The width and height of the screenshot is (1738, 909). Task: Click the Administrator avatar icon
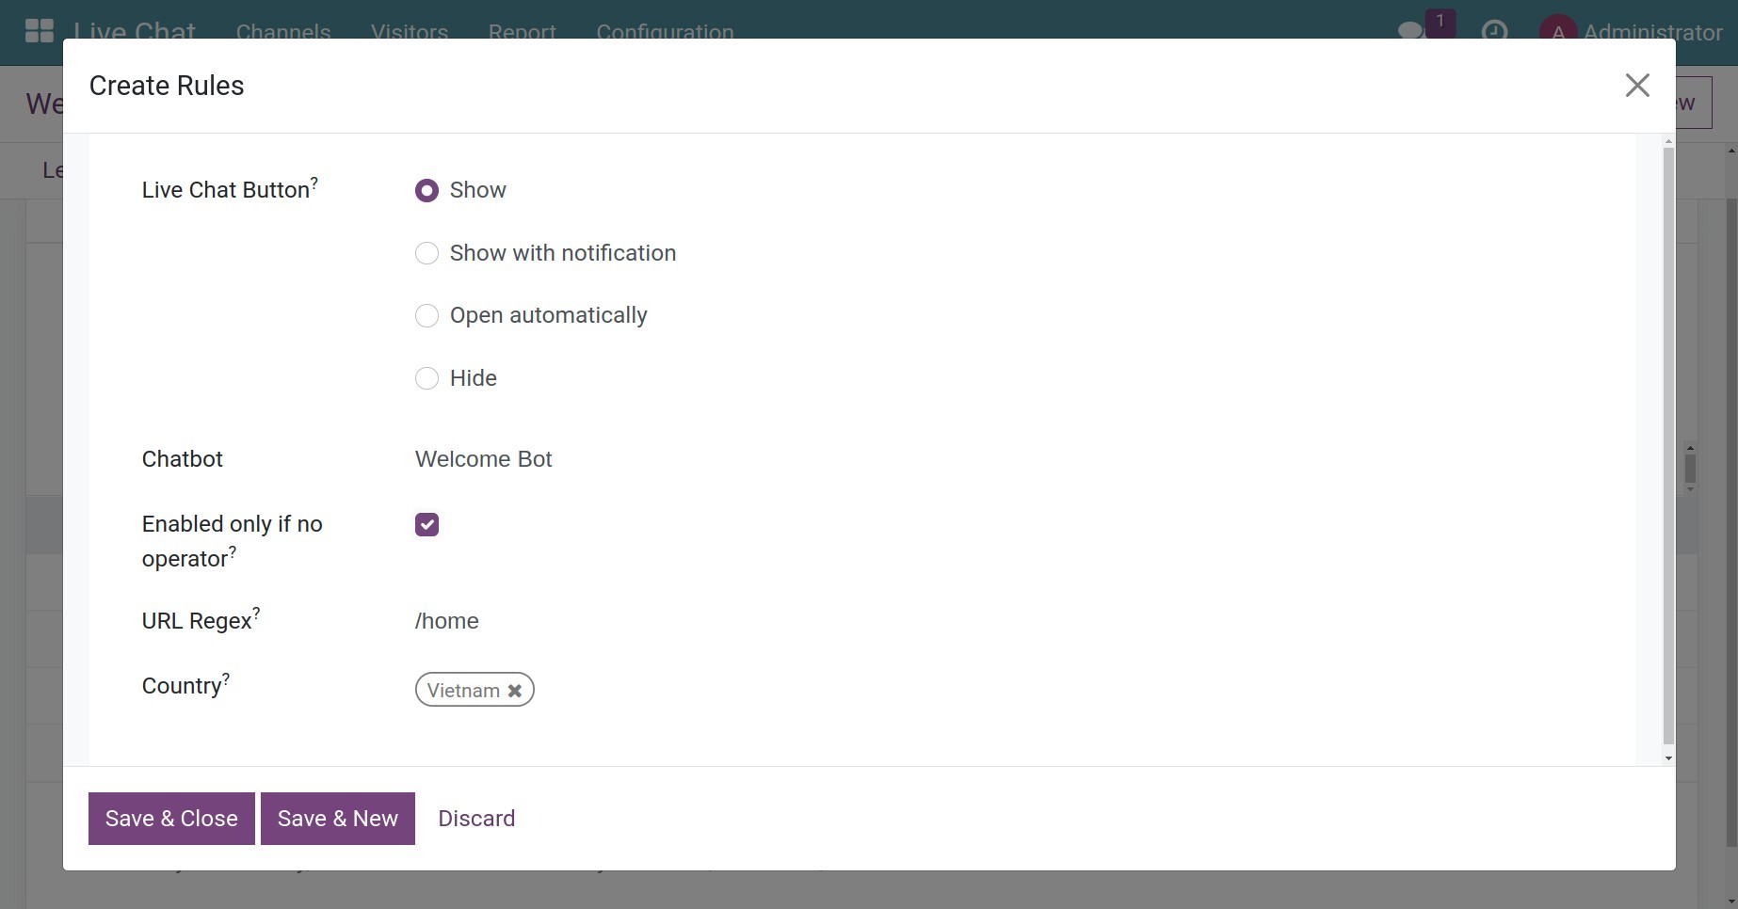1558,31
